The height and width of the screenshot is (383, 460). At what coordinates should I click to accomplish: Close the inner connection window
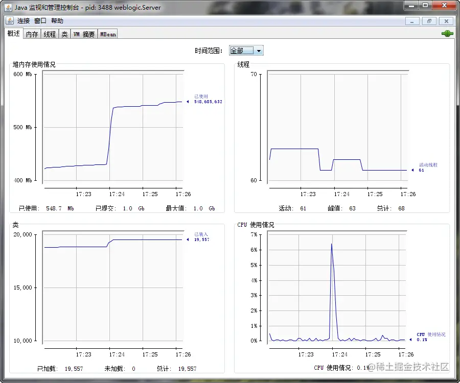click(446, 21)
